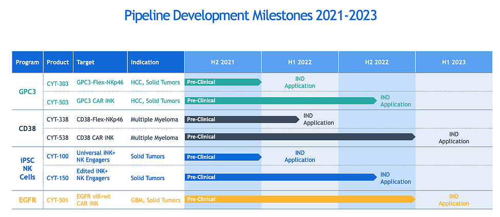Select the "iPSC NK Cells" program label
Image resolution: width=500 pixels, height=217 pixels.
27,169
